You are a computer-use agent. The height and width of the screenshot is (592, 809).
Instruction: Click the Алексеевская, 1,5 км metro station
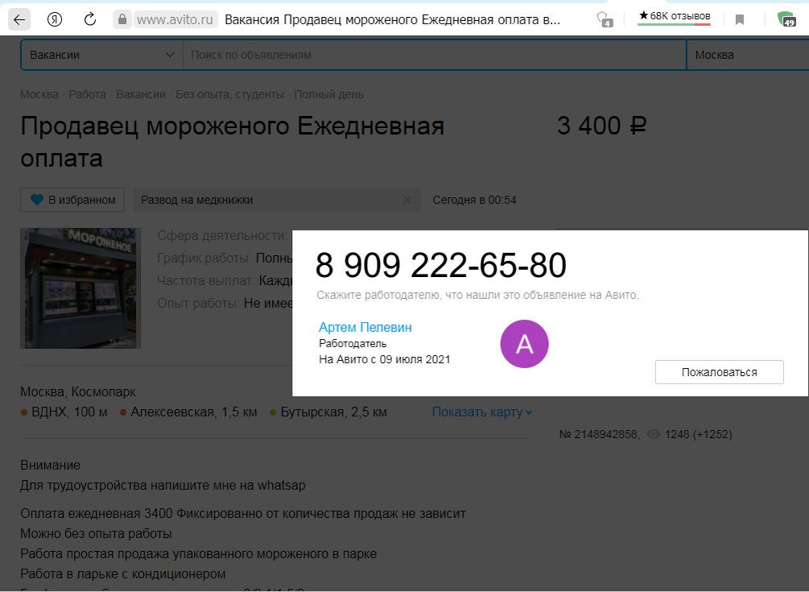click(188, 412)
